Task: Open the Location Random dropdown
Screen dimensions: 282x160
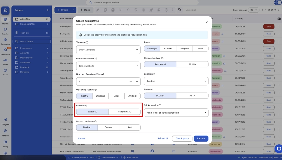Action: 176,81
